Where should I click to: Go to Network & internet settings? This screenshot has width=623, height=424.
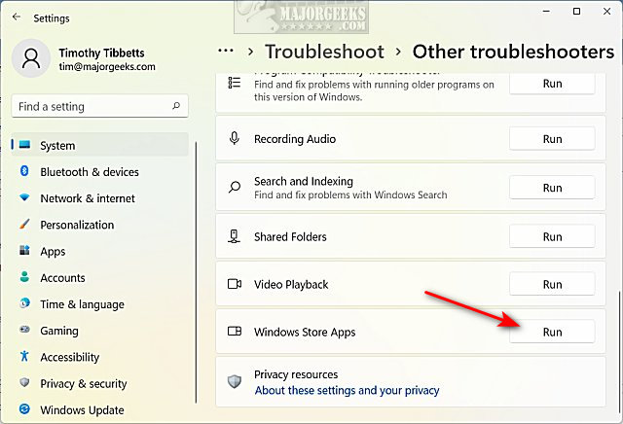[100, 198]
